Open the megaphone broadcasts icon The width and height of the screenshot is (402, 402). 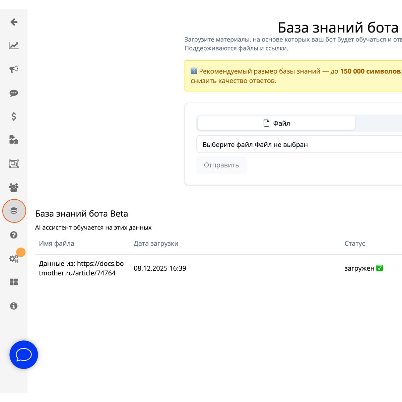14,69
